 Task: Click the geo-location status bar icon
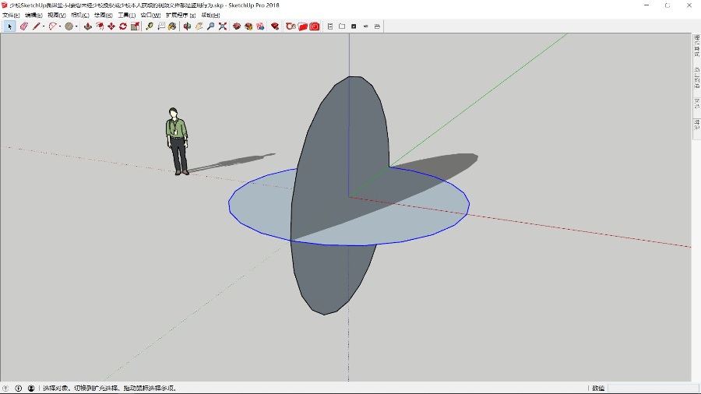pyautogui.click(x=5, y=389)
